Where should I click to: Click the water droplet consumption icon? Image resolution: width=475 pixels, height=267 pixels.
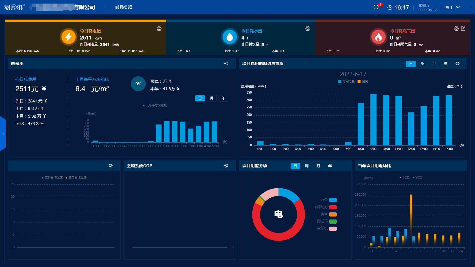[230, 37]
